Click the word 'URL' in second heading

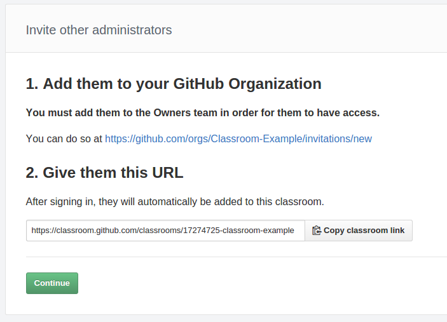168,173
